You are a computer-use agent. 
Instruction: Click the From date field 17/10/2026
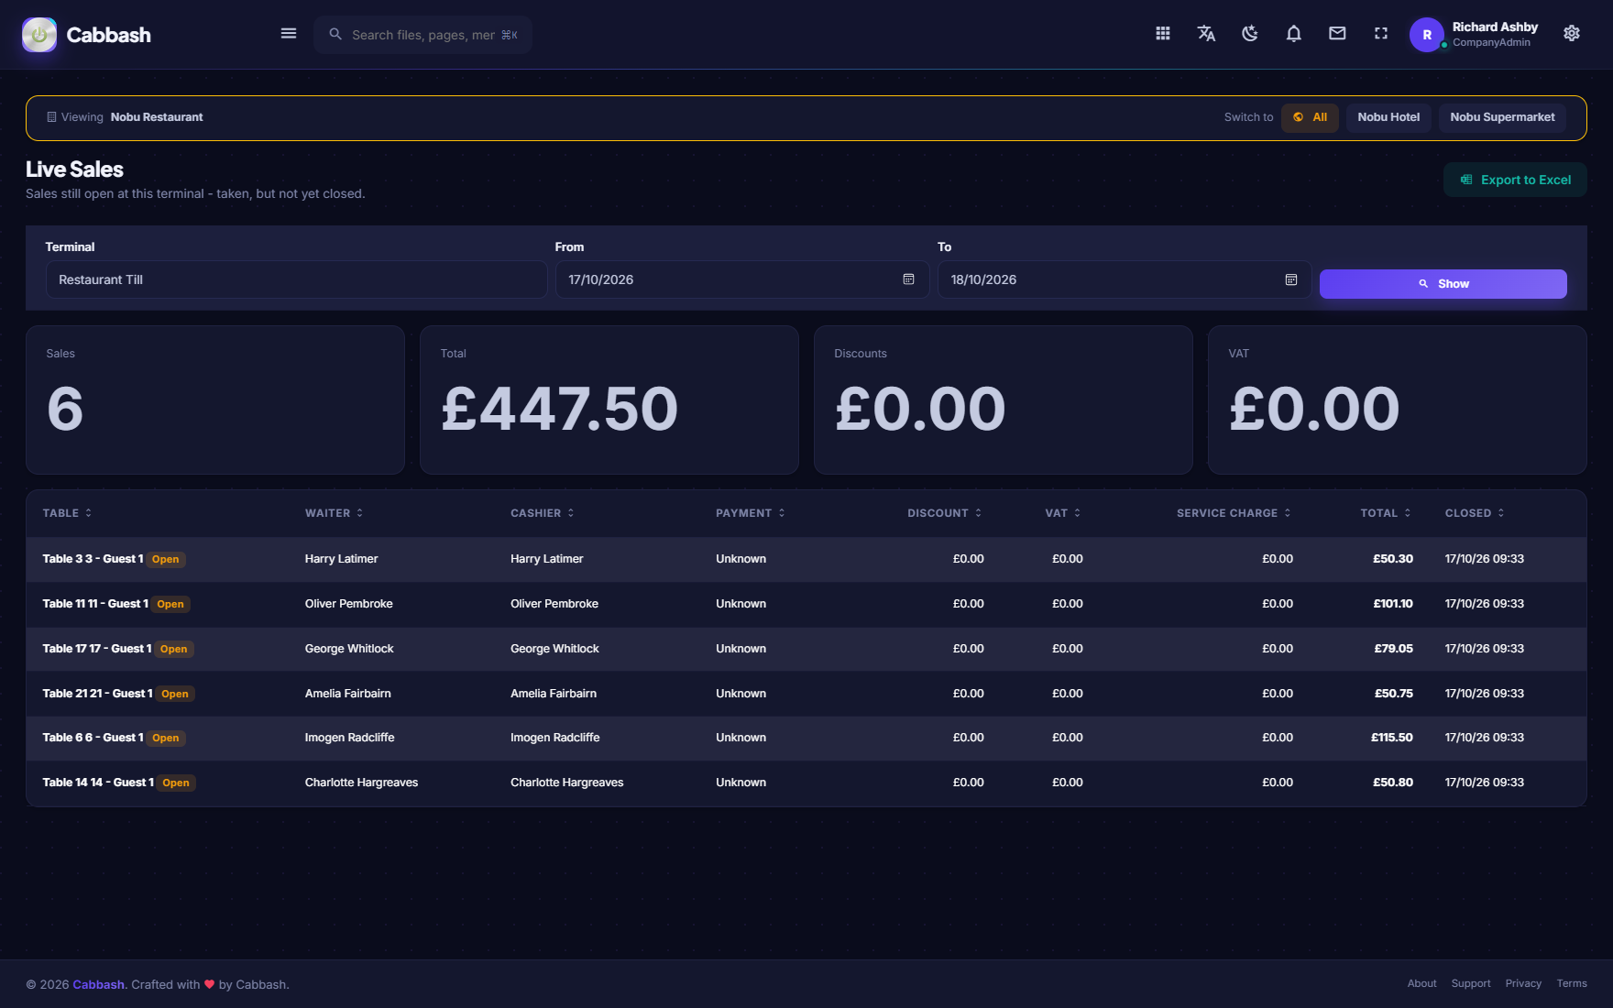tap(742, 279)
